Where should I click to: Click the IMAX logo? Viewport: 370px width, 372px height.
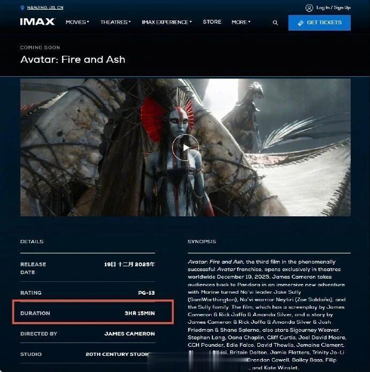point(38,22)
